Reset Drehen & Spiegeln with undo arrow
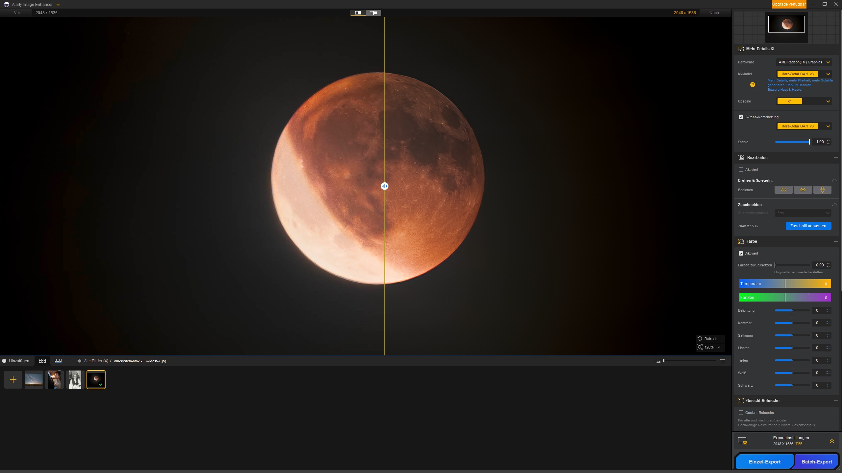This screenshot has width=842, height=473. tap(834, 180)
